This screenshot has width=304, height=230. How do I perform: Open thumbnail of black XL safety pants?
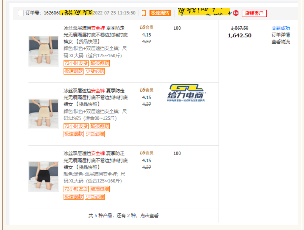point(44,177)
